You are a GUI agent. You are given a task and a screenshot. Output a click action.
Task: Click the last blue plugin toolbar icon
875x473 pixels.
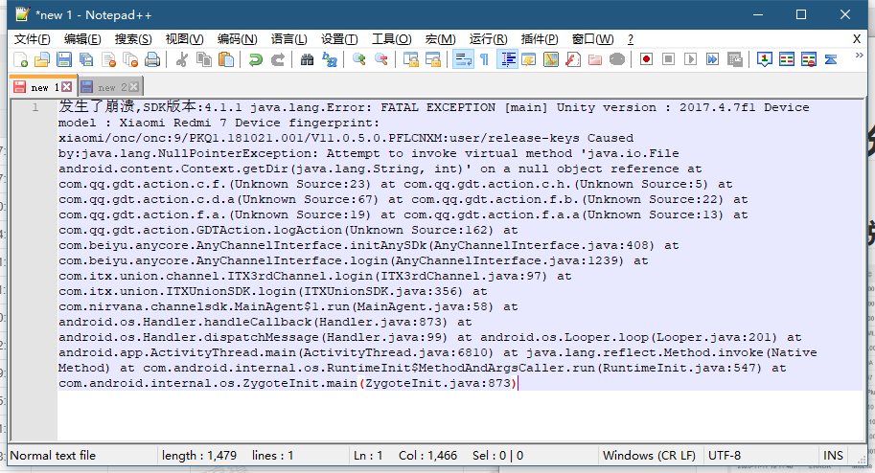point(831,59)
